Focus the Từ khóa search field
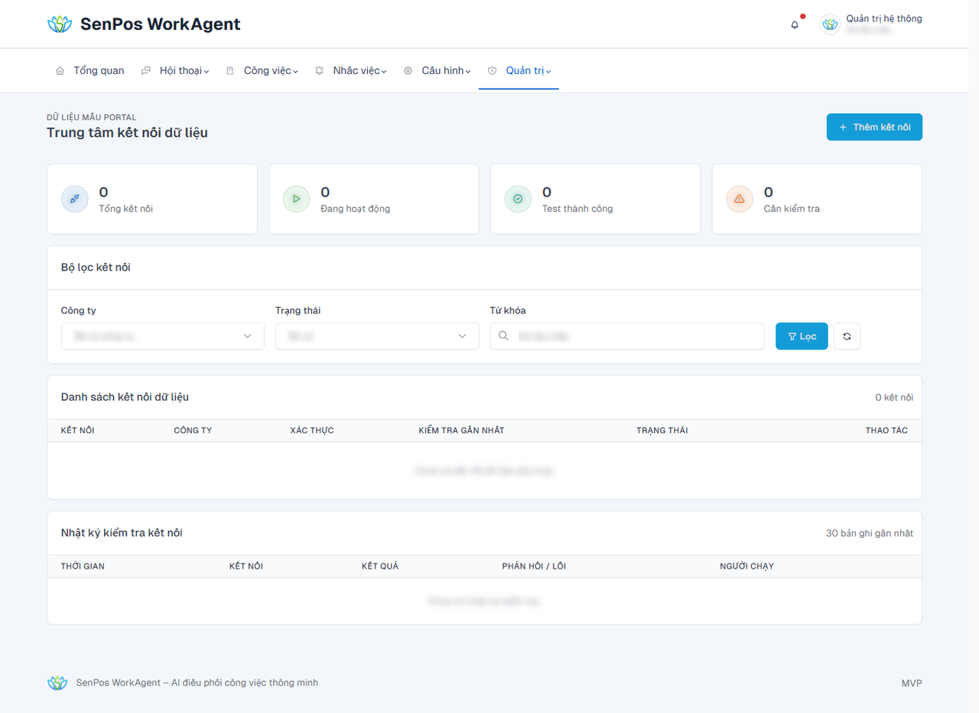 (x=627, y=336)
